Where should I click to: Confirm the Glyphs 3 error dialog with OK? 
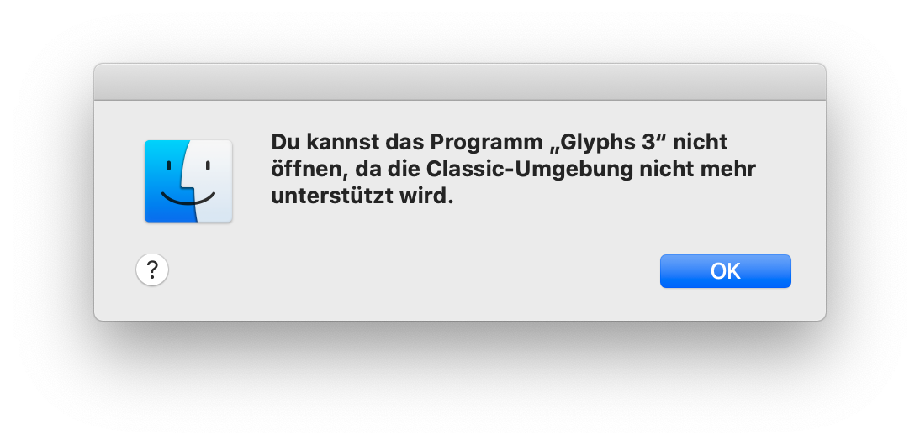[x=725, y=271]
